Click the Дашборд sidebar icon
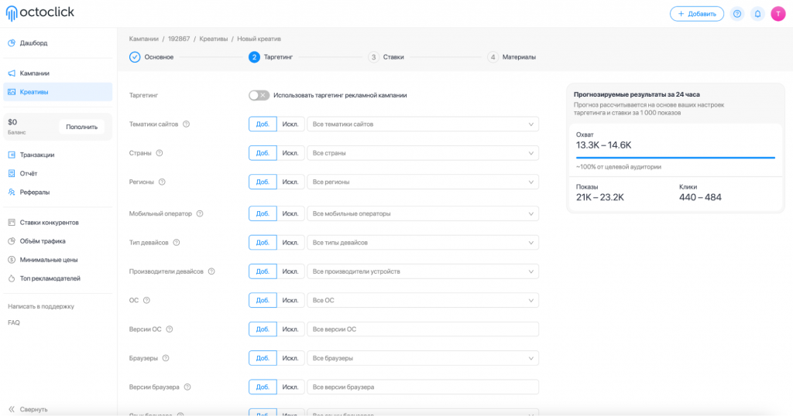The width and height of the screenshot is (793, 416). click(x=12, y=43)
